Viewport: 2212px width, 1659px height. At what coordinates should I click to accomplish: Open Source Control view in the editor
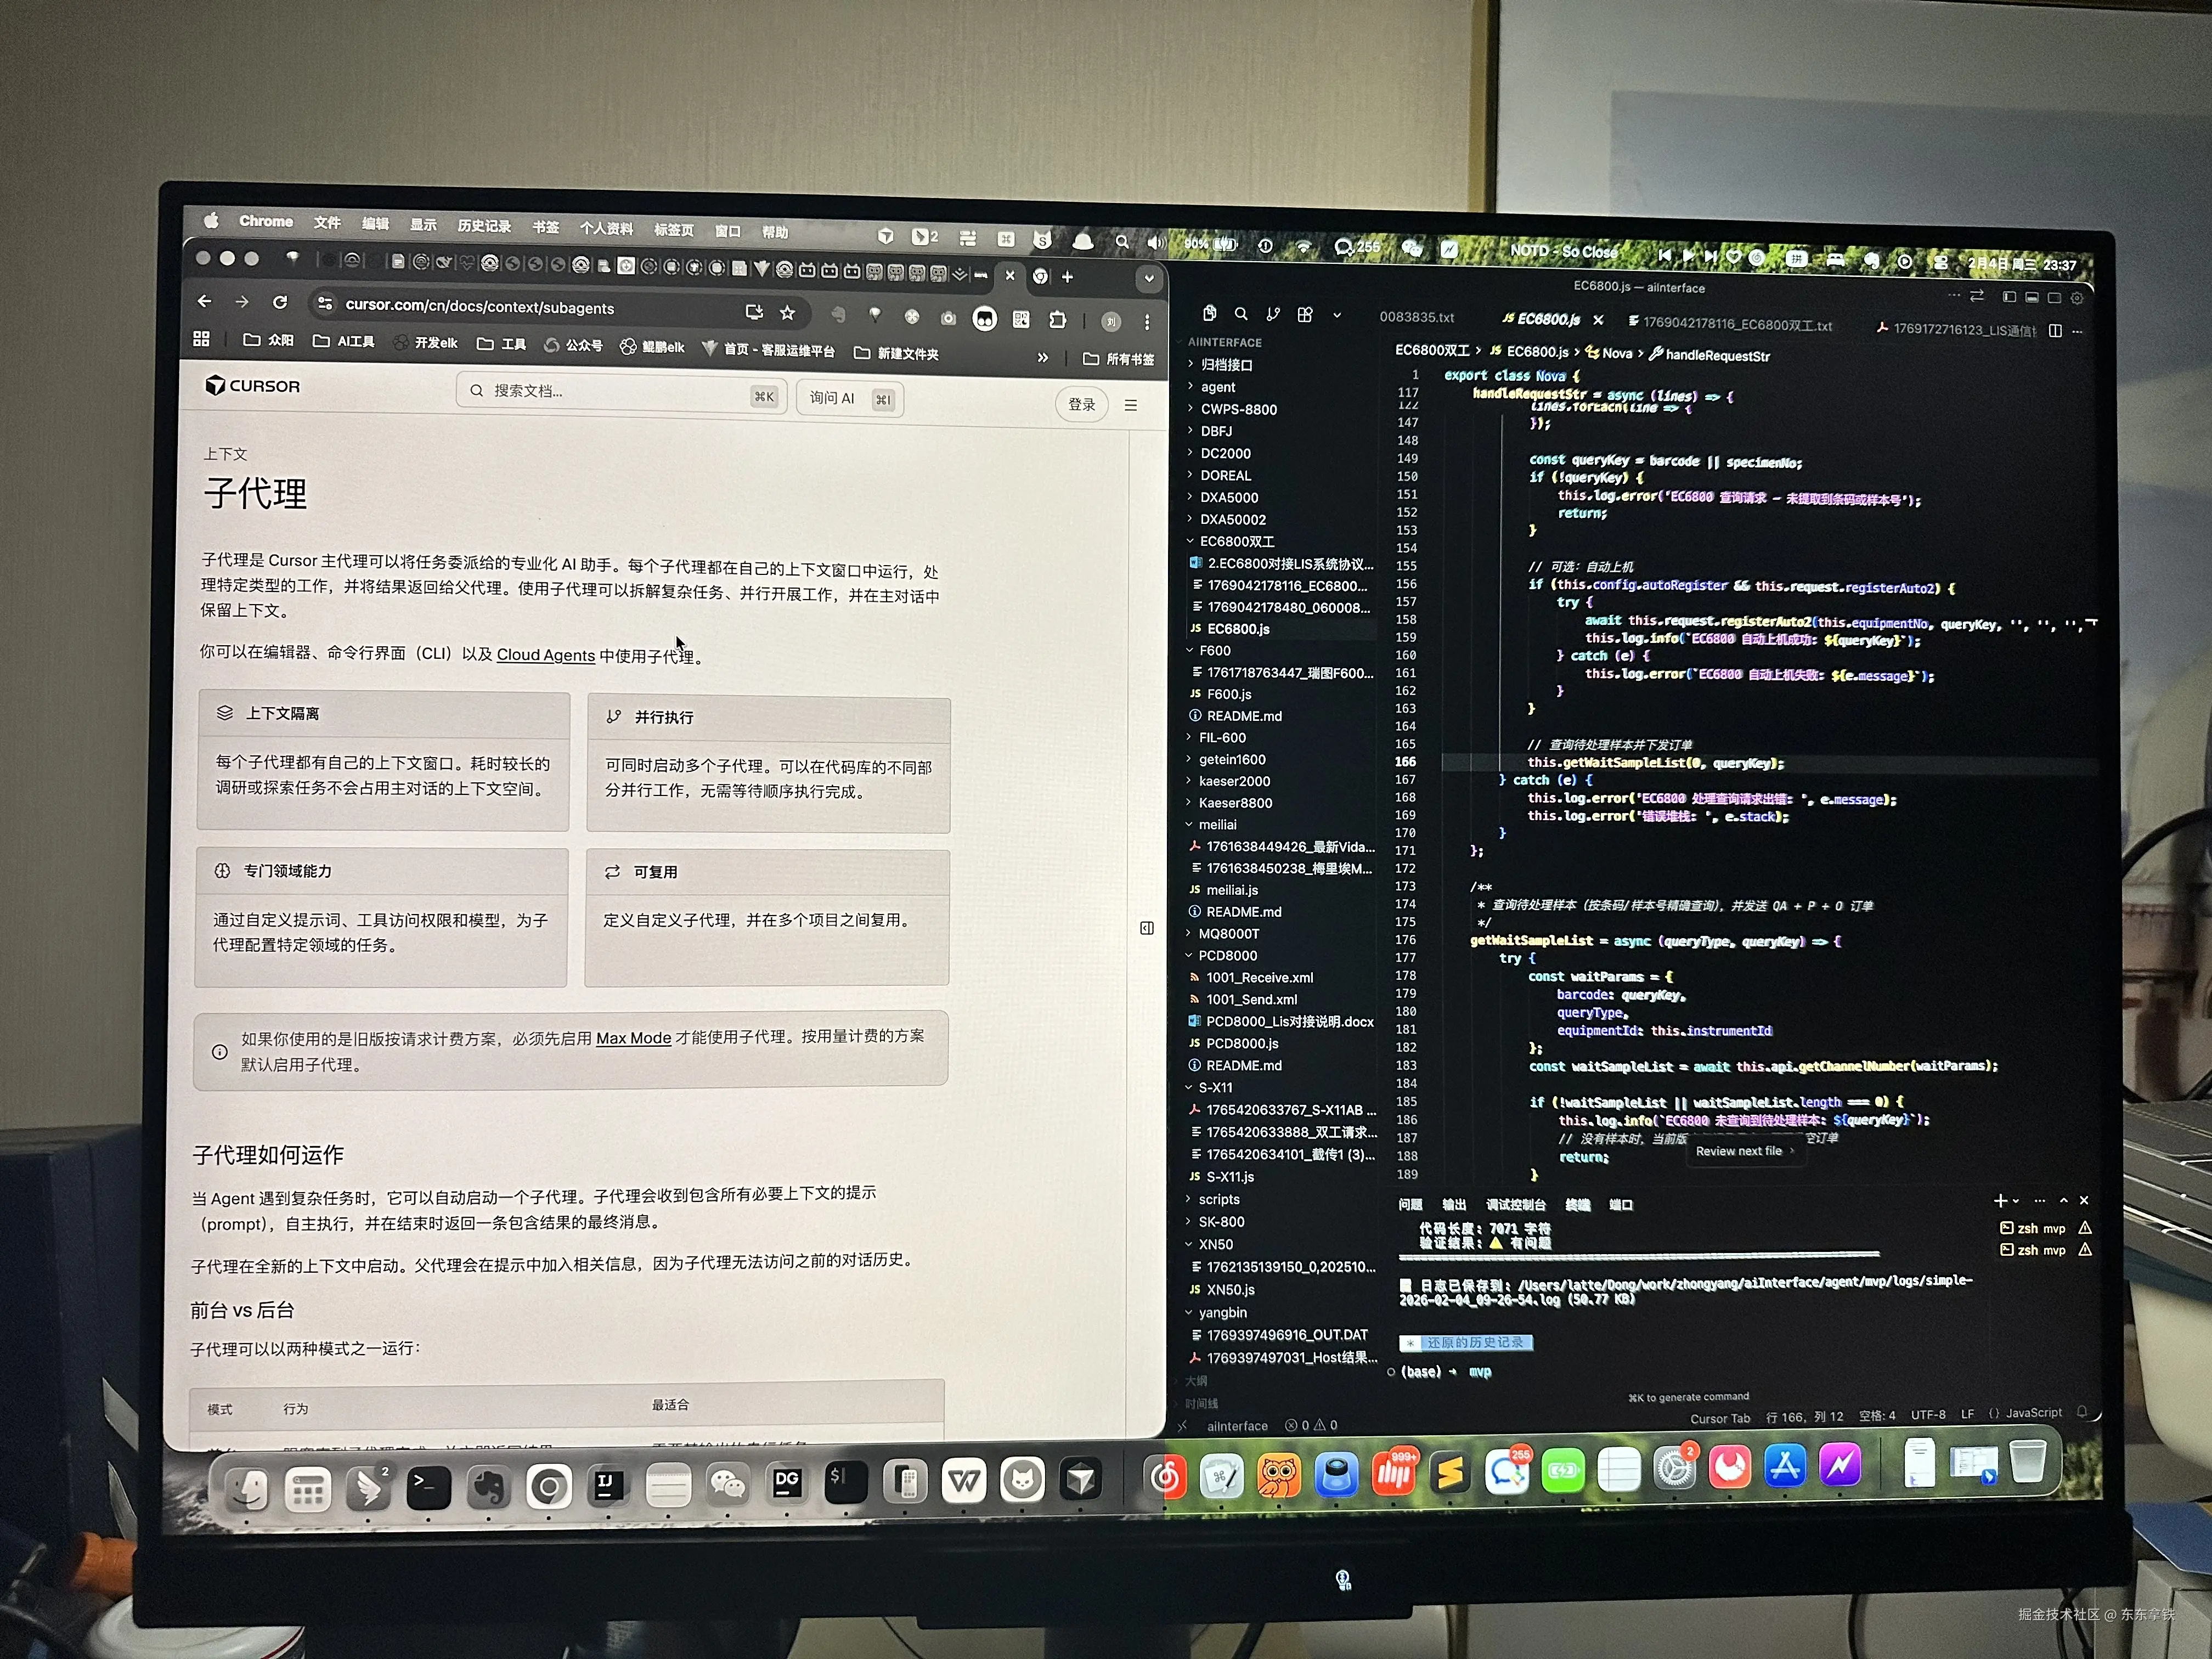[x=1273, y=314]
